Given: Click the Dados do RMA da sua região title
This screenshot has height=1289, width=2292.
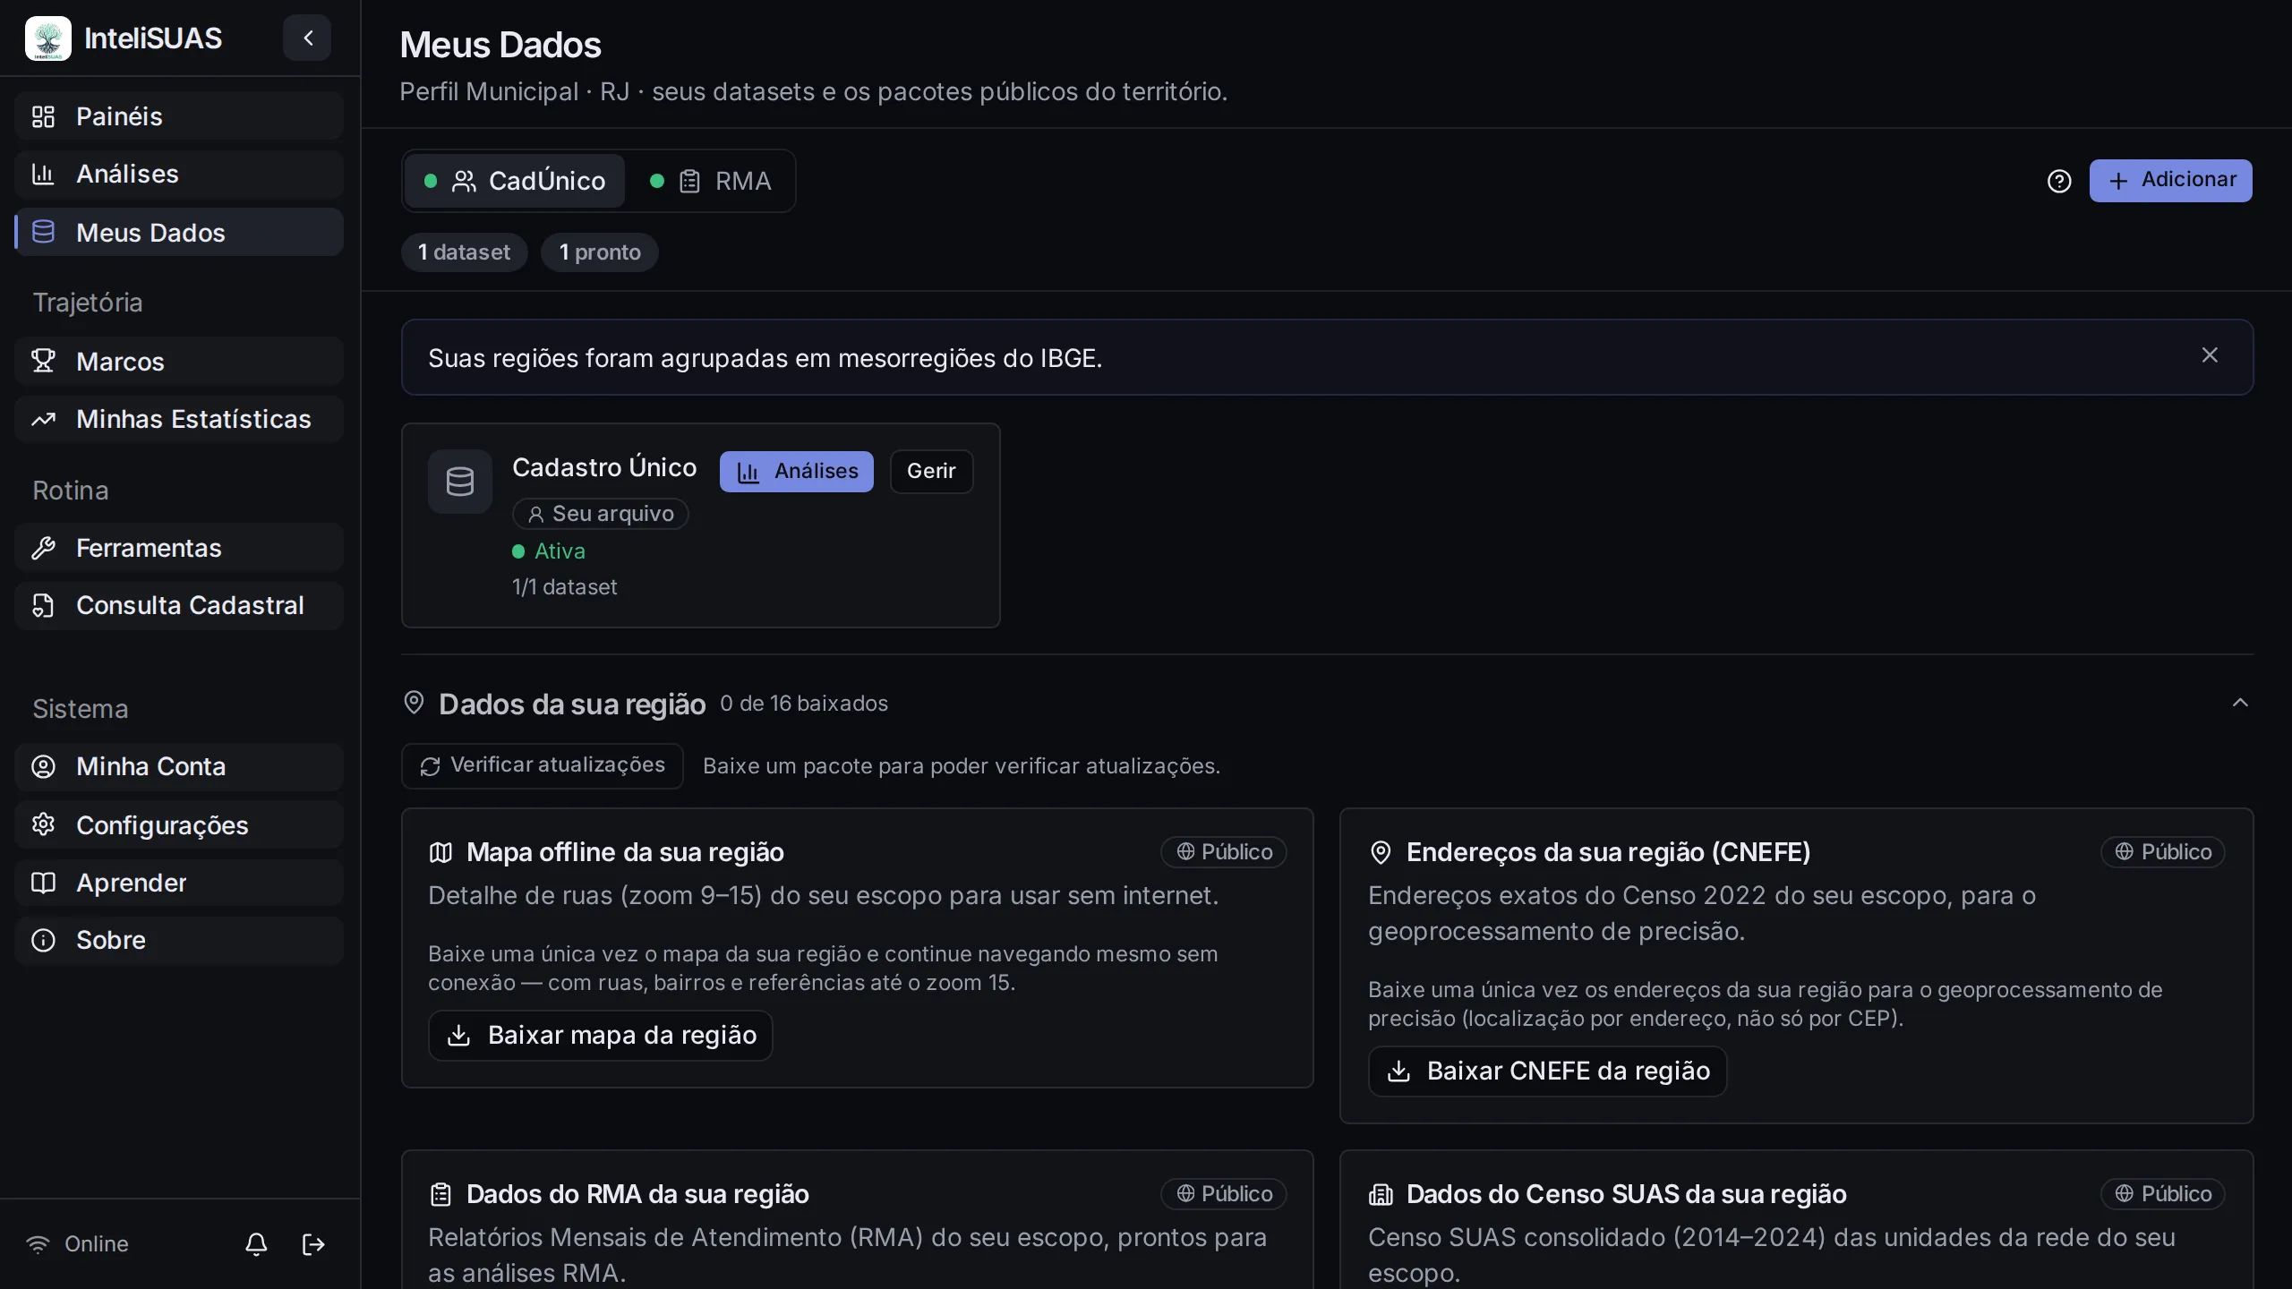Looking at the screenshot, I should coord(637,1194).
